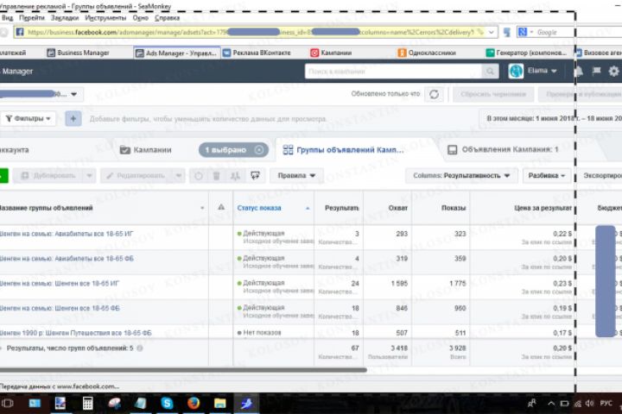Sort by Результат column header
The height and width of the screenshot is (414, 622).
point(341,208)
